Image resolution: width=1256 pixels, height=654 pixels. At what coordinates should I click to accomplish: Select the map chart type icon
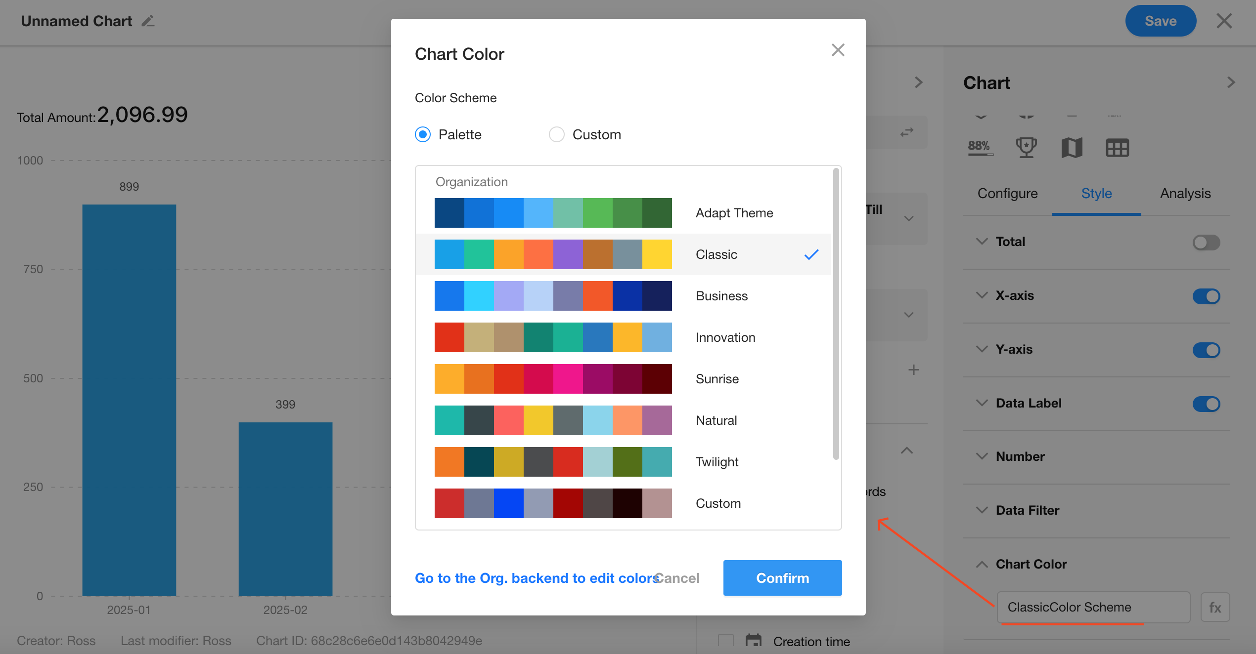click(x=1072, y=147)
